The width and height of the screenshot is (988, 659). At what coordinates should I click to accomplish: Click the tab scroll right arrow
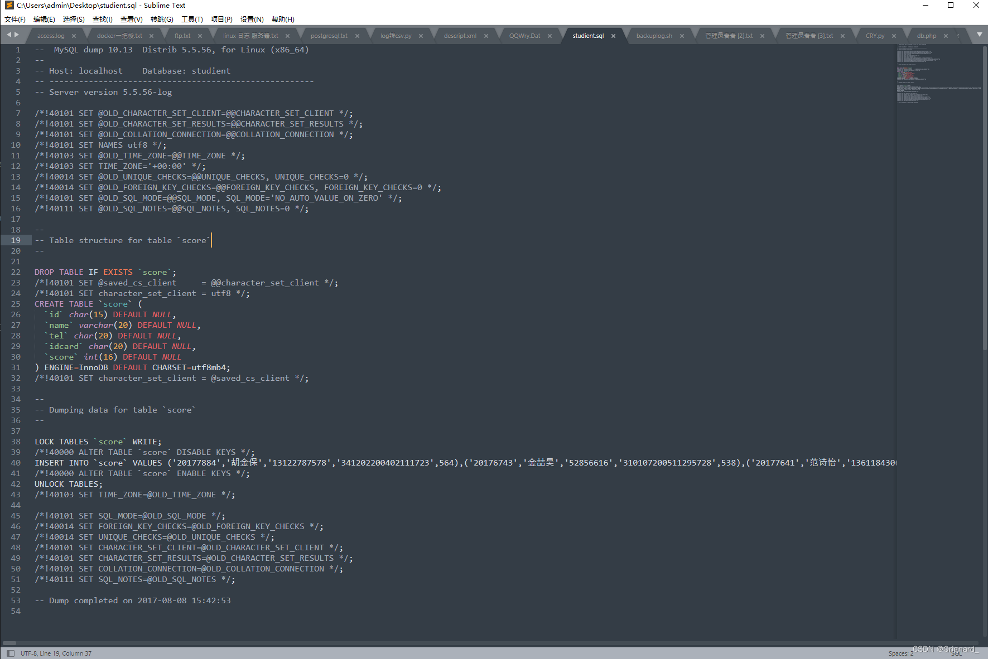tap(17, 35)
